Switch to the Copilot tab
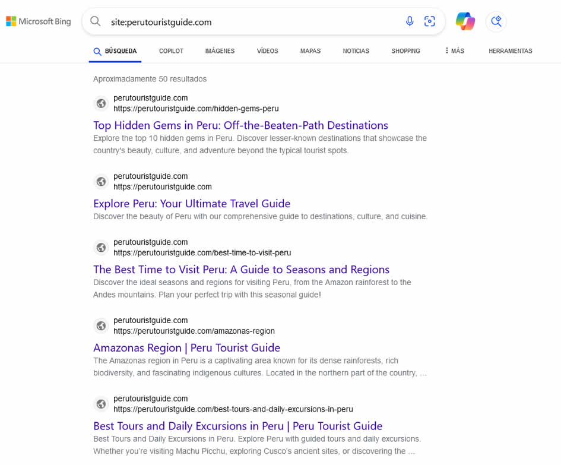The image size is (561, 465). click(x=171, y=51)
